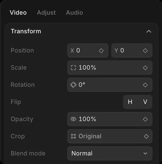Viewport: 162px width, 164px height.
Task: Click the Blend mode dropdown arrow
Action: (x=145, y=153)
